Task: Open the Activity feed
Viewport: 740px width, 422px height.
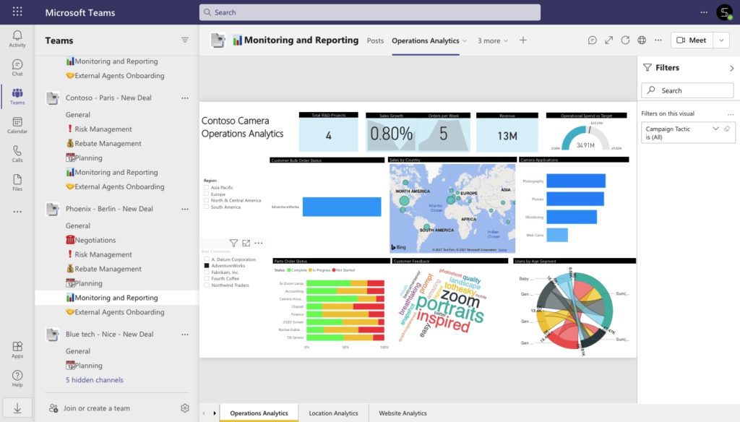Action: pyautogui.click(x=17, y=39)
